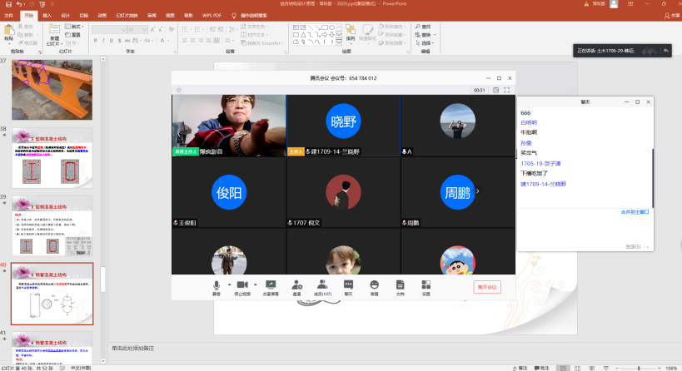Switch to the 设计 ribbon tab
The image size is (682, 371).
point(65,16)
